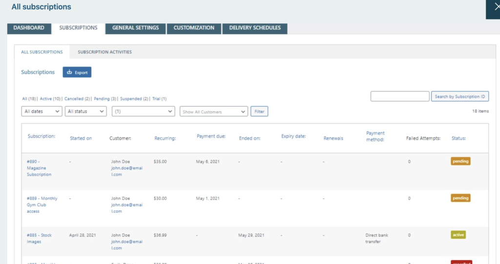Select the $30.00 recurring amount
This screenshot has height=264, width=500.
[x=160, y=198]
